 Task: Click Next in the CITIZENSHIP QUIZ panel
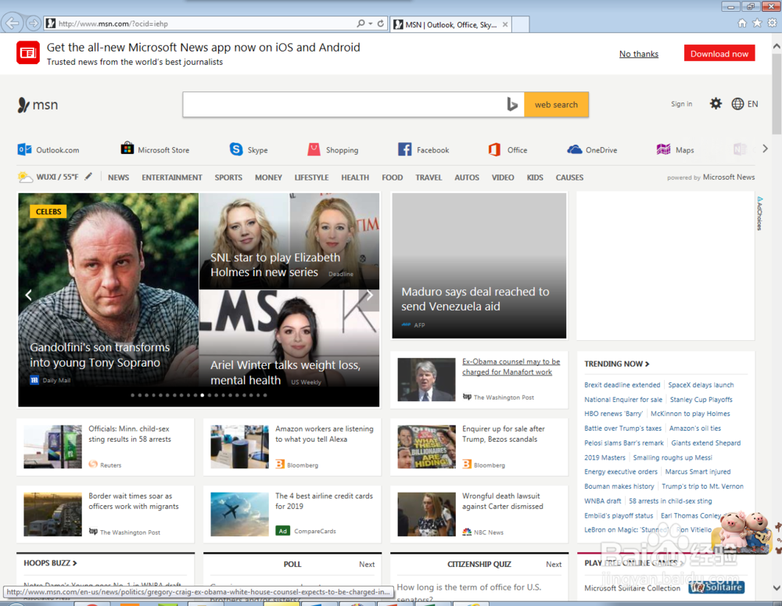[x=554, y=565]
